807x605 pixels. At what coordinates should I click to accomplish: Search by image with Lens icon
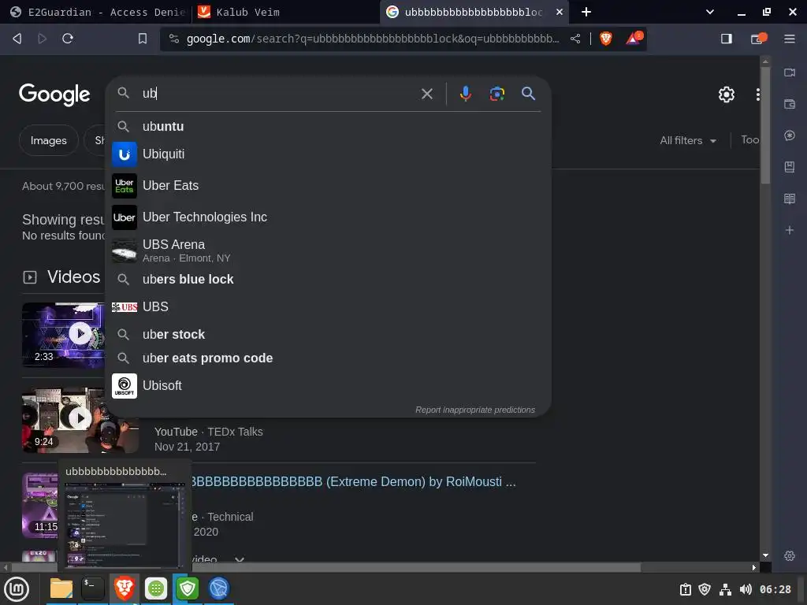tap(496, 94)
